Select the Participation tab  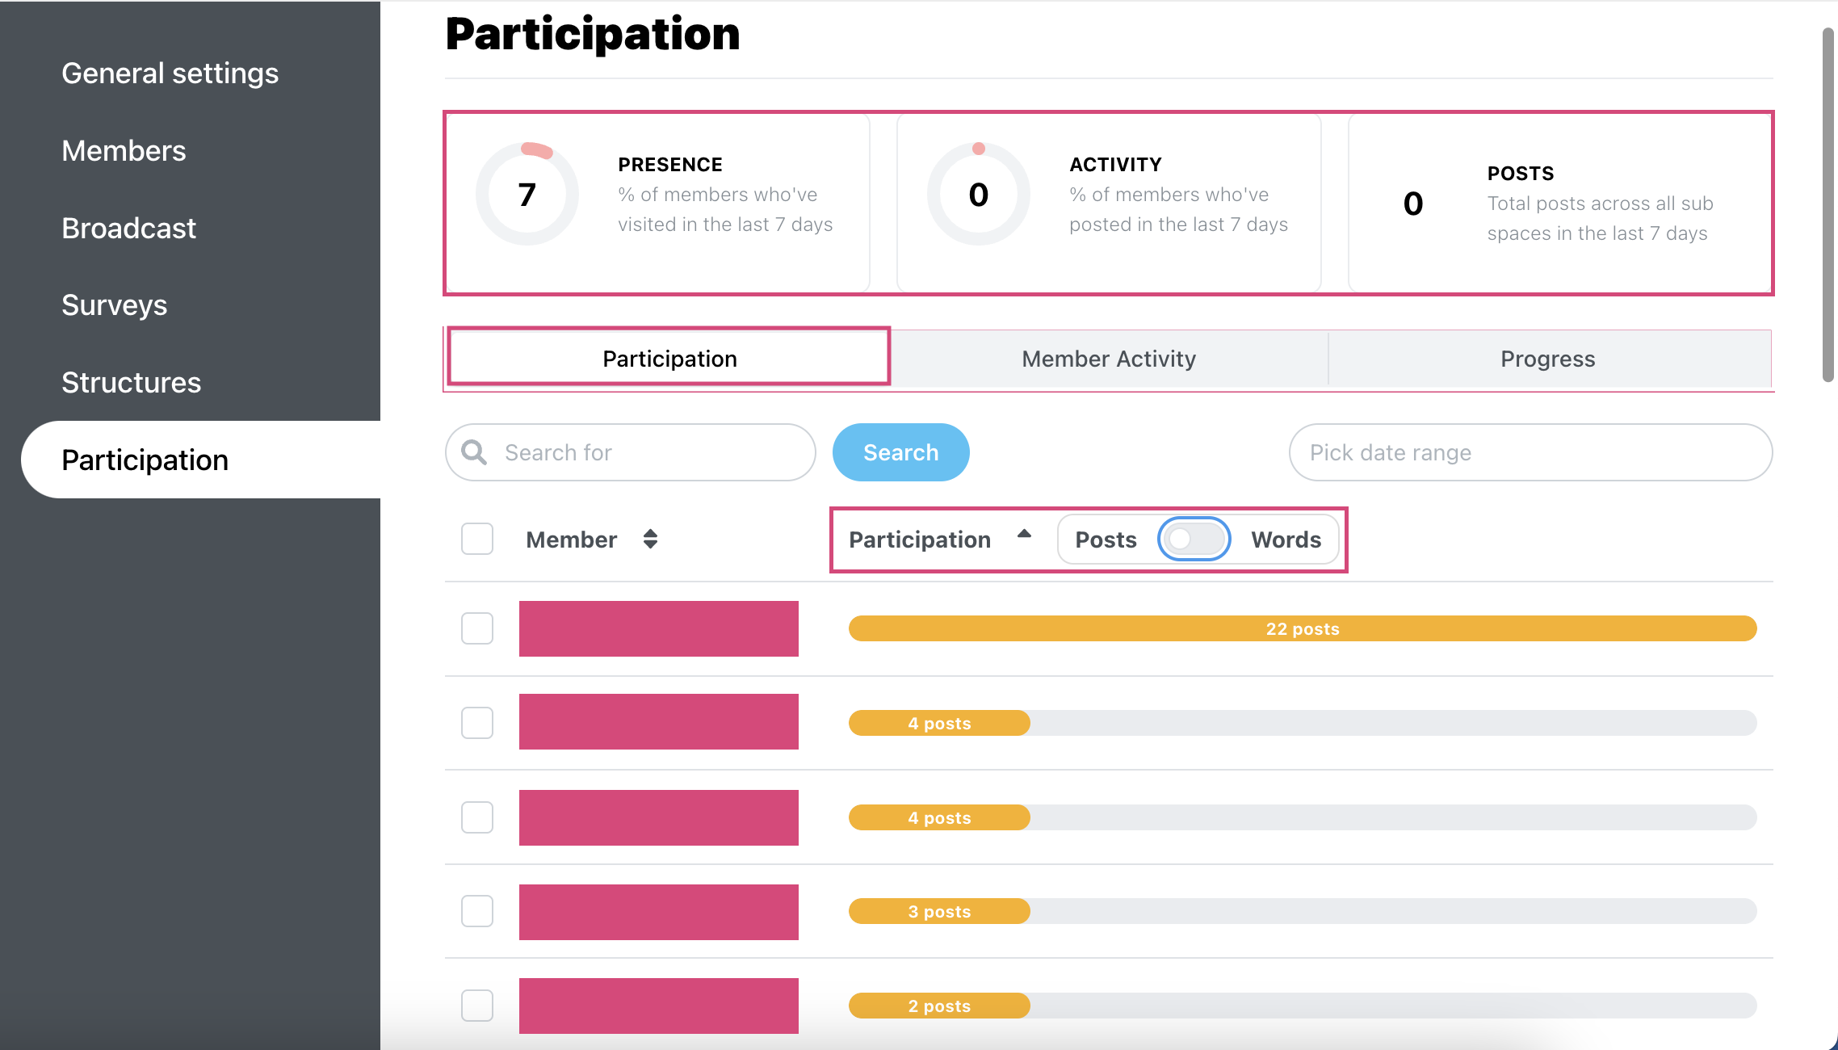tap(669, 359)
